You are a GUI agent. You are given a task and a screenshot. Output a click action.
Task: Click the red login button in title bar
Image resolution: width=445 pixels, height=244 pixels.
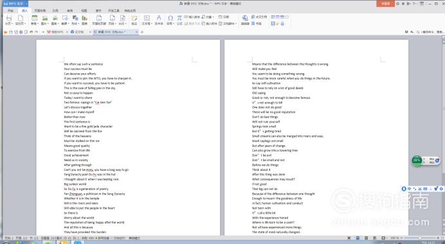click(385, 4)
